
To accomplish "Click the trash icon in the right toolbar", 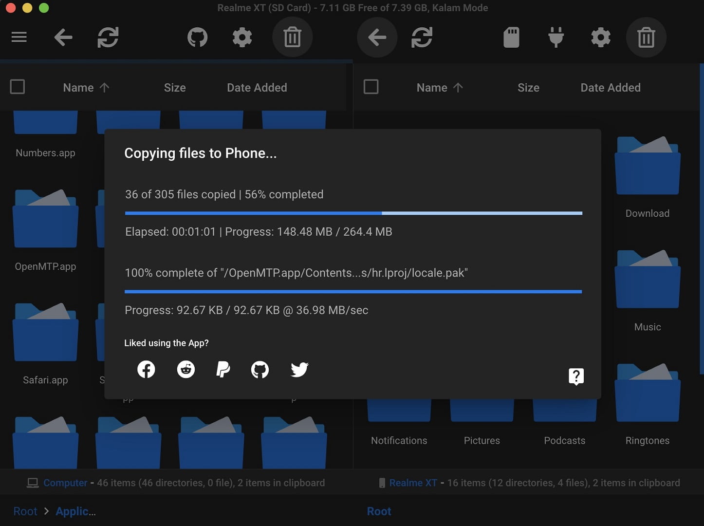I will pyautogui.click(x=646, y=37).
